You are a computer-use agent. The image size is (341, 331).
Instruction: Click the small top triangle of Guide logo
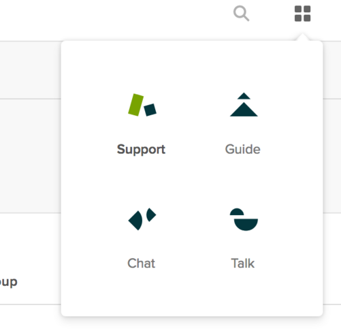(244, 96)
